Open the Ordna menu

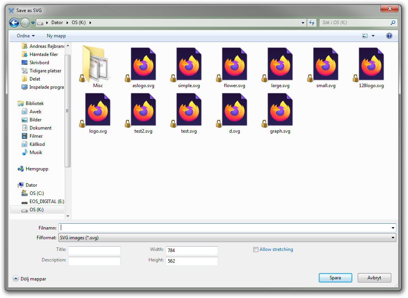click(26, 36)
